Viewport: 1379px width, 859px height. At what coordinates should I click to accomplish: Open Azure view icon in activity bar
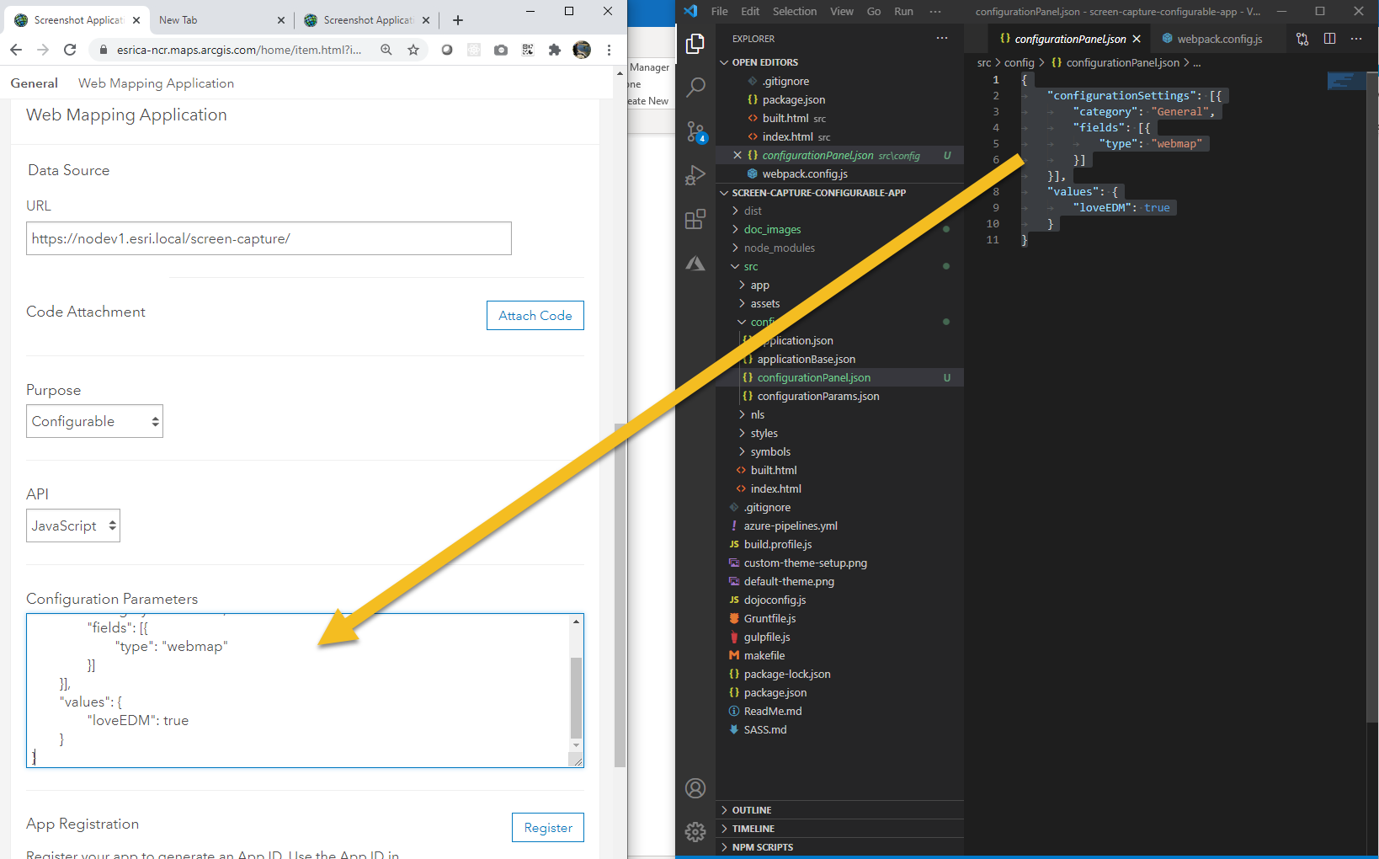pos(695,263)
